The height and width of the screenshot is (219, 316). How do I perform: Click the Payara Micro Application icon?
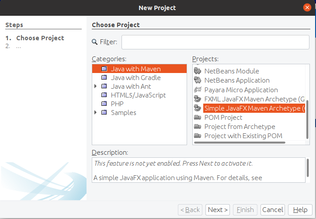(x=197, y=90)
